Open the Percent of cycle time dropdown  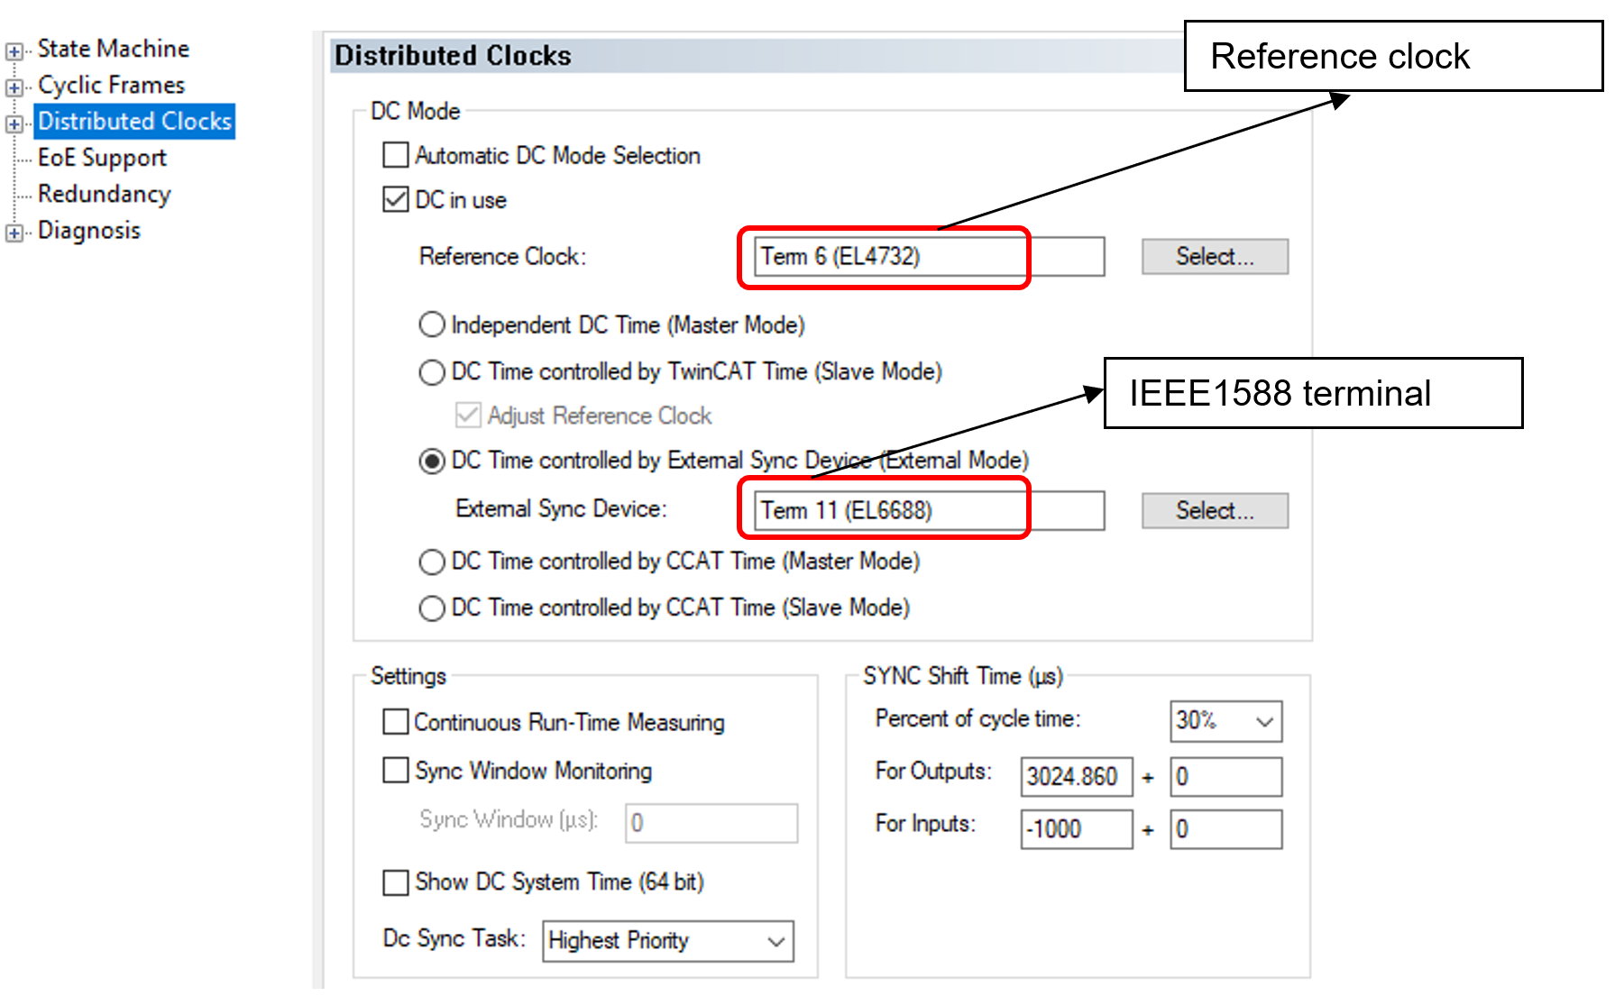click(1225, 721)
